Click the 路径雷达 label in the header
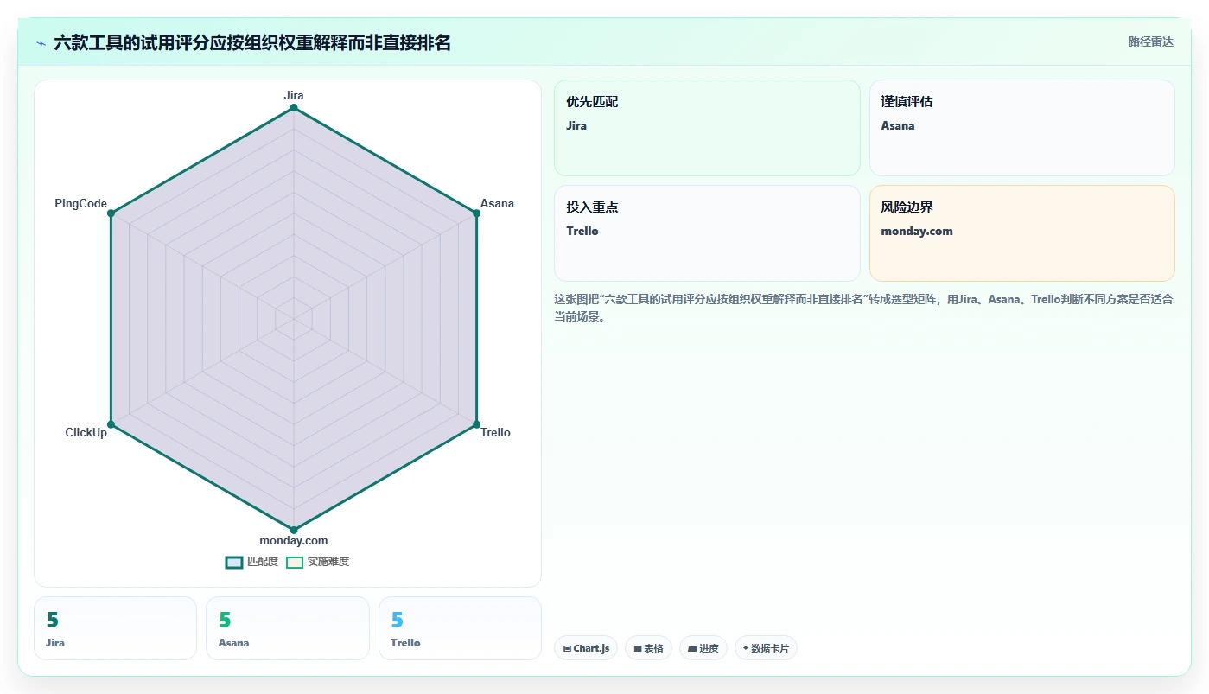The image size is (1209, 694). pyautogui.click(x=1150, y=41)
